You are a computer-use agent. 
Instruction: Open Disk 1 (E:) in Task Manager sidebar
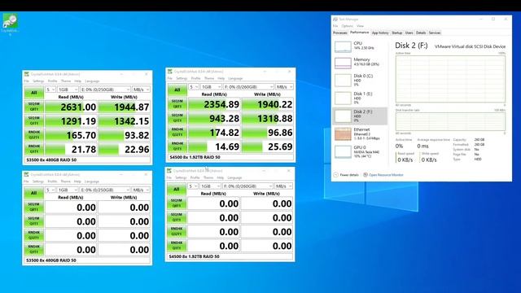point(360,98)
